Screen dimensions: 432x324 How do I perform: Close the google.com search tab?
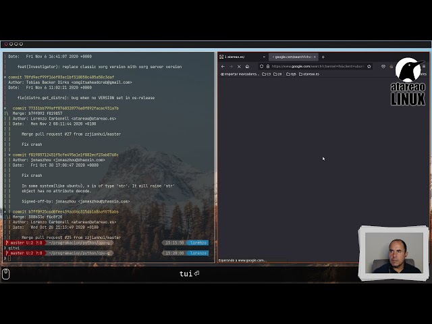tap(315, 57)
